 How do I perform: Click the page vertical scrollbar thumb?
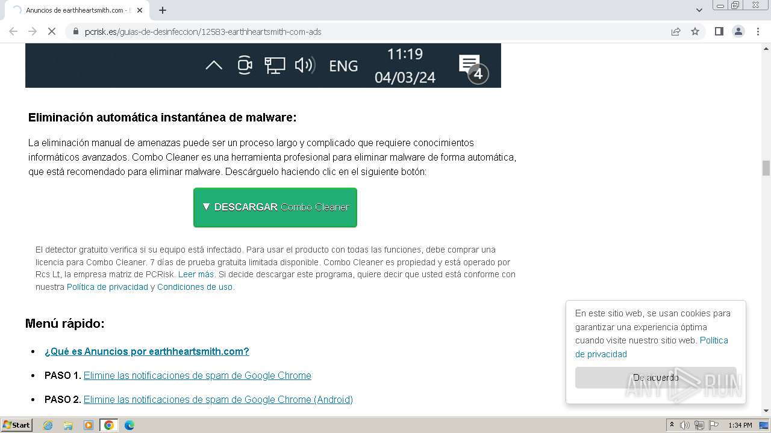pyautogui.click(x=766, y=168)
